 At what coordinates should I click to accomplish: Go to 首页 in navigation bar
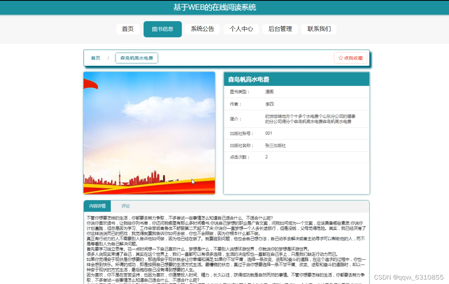(128, 29)
